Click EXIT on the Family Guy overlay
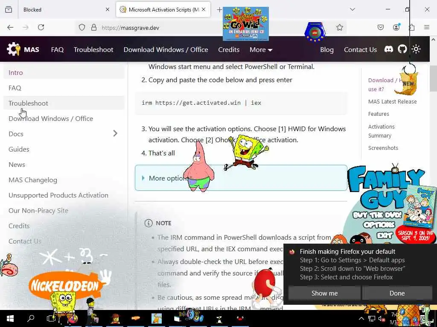Image resolution: width=437 pixels, height=327 pixels. tap(385, 236)
